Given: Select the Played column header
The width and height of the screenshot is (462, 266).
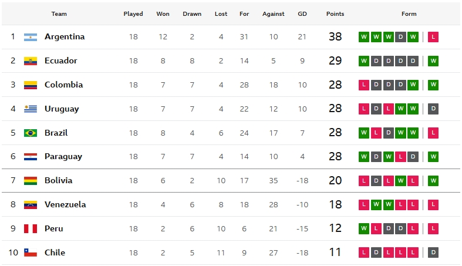Looking at the screenshot, I should pyautogui.click(x=133, y=14).
